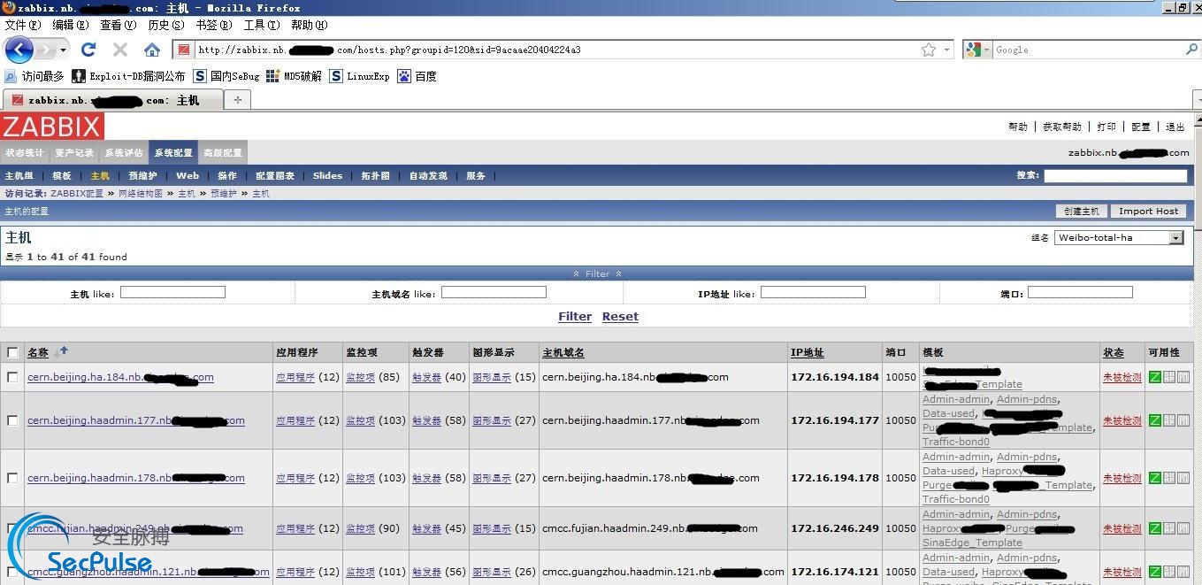This screenshot has height=585, width=1202.
Task: Open the 模板 submenu item
Action: click(62, 176)
